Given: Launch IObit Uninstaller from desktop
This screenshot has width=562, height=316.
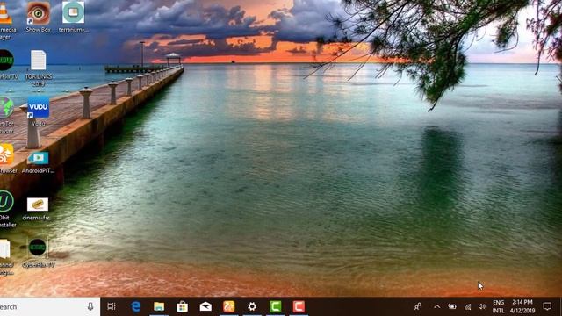Looking at the screenshot, I should pos(7,209).
